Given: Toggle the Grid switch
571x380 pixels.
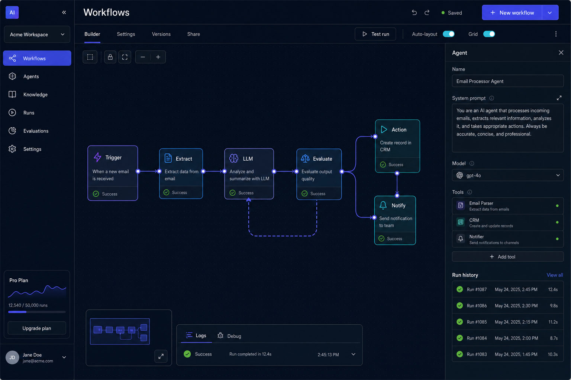Looking at the screenshot, I should [489, 34].
